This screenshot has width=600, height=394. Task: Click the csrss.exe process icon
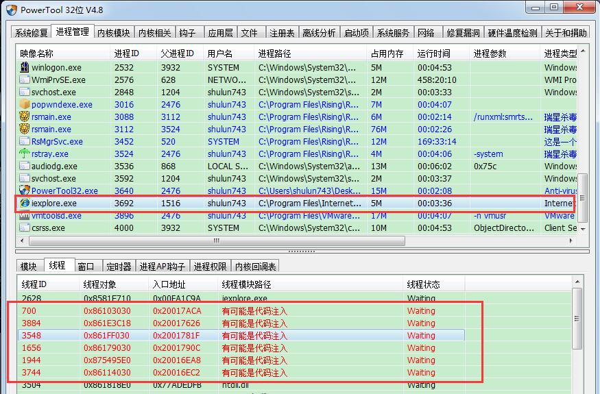25,227
